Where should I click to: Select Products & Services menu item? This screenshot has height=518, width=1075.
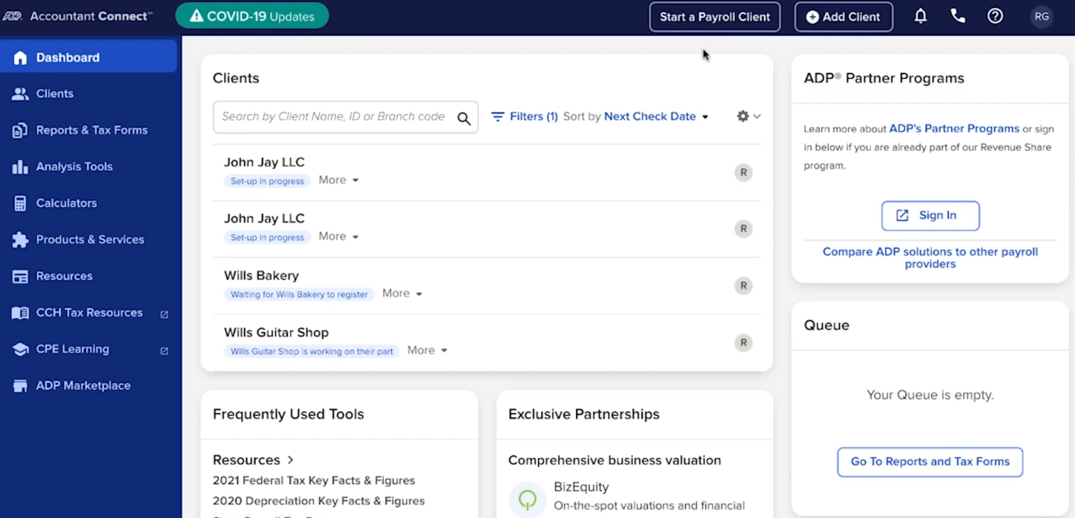coord(90,240)
